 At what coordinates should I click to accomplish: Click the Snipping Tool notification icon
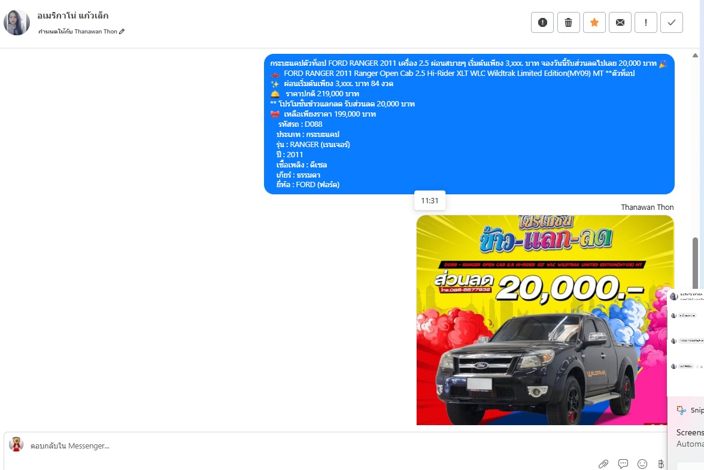pos(681,410)
